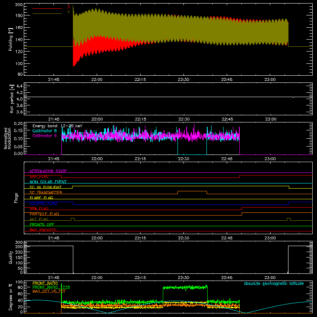The width and height of the screenshot is (317, 317).
Task: Click the "140" tick on Pointing axis
Action: (x=19, y=39)
